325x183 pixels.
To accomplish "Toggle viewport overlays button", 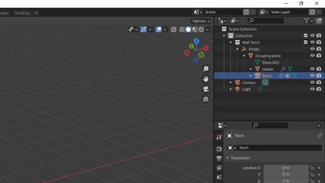I will pyautogui.click(x=158, y=29).
